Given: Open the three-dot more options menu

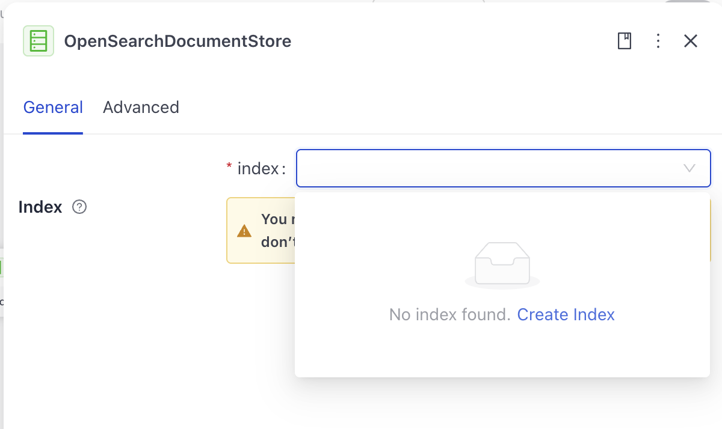Looking at the screenshot, I should coord(658,41).
